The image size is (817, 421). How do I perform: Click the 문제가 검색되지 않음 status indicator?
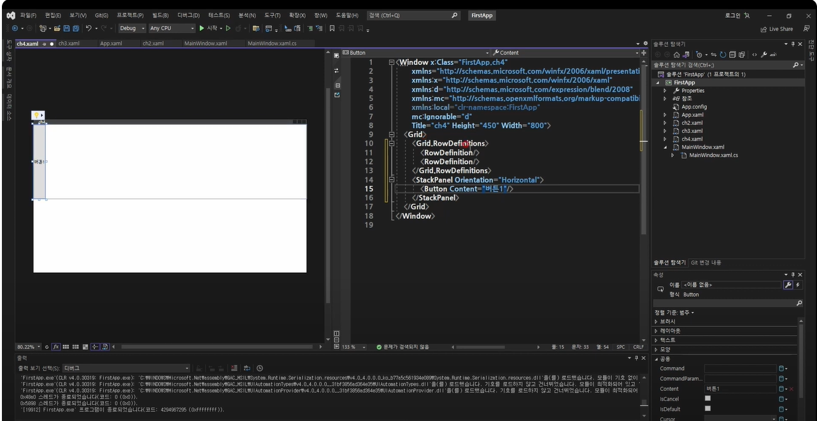point(403,347)
